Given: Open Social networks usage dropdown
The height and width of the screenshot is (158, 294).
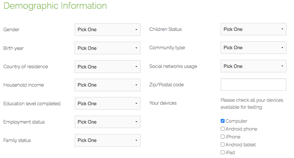Looking at the screenshot, I should (x=253, y=66).
